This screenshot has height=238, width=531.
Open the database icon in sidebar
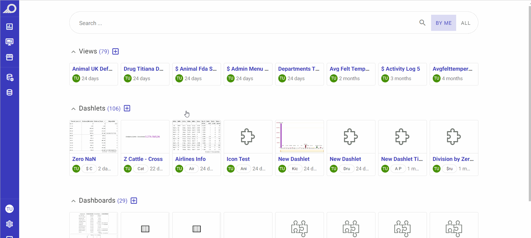click(9, 92)
